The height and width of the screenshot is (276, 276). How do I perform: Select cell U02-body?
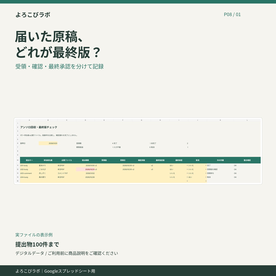29,169
